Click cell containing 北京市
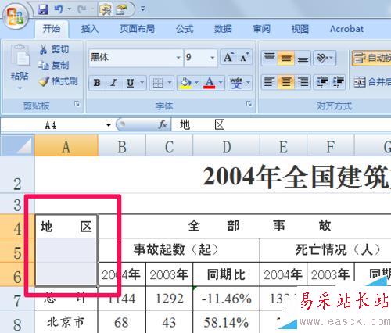This screenshot has width=391, height=333. point(66,322)
